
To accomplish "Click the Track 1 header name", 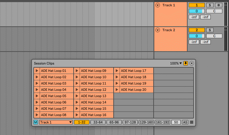I will [169, 5].
